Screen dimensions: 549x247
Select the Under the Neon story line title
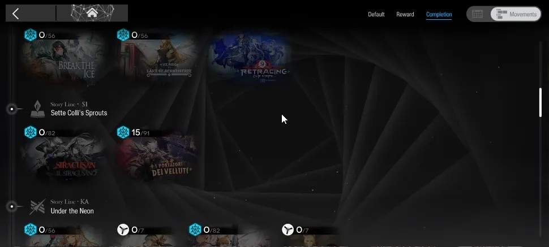(x=72, y=211)
